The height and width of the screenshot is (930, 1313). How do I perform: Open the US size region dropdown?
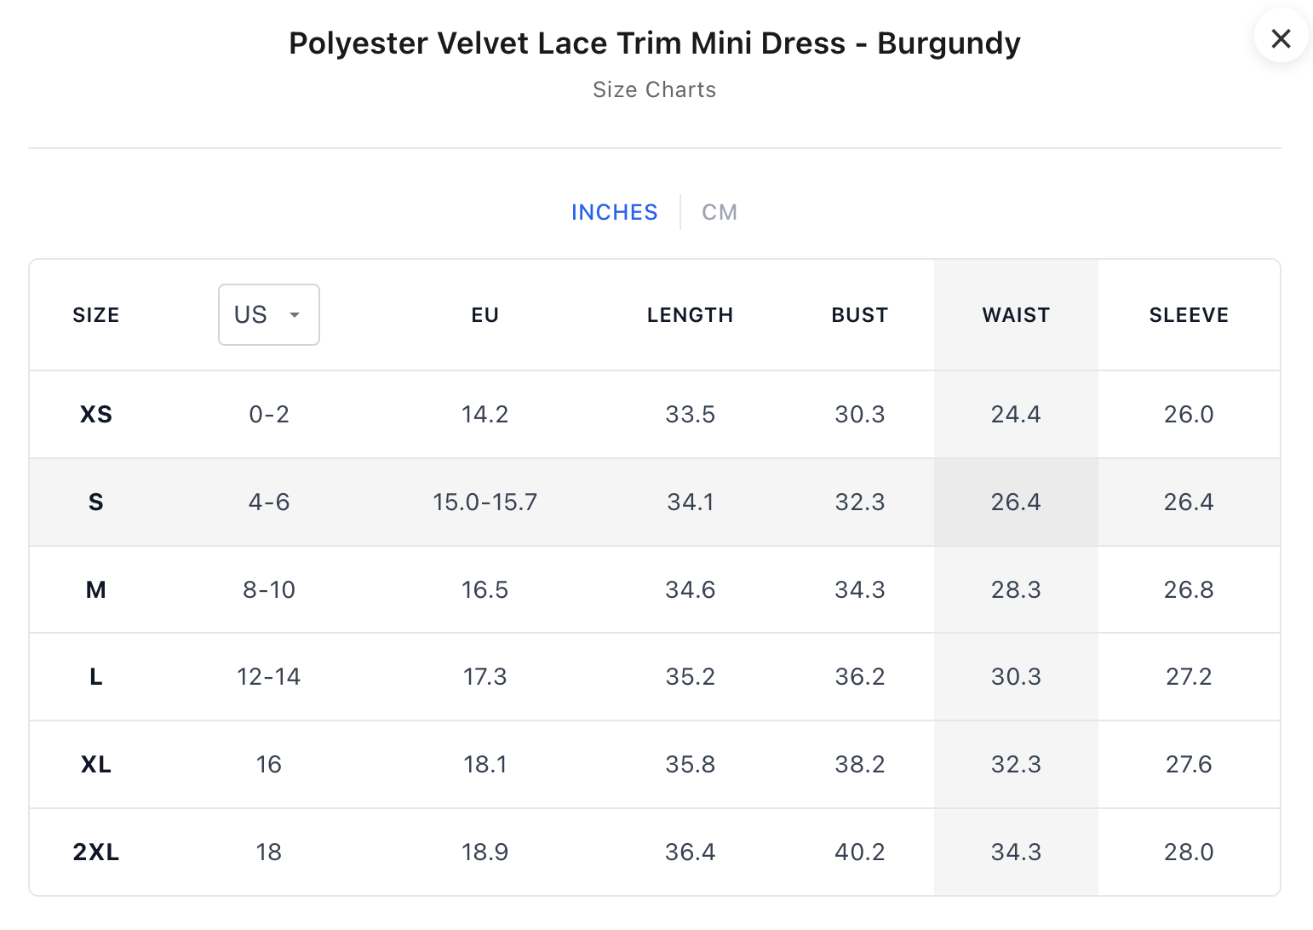[268, 315]
